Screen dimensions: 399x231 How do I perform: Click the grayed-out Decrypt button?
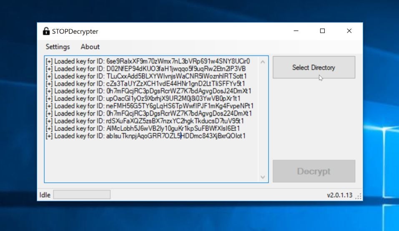[x=314, y=171]
